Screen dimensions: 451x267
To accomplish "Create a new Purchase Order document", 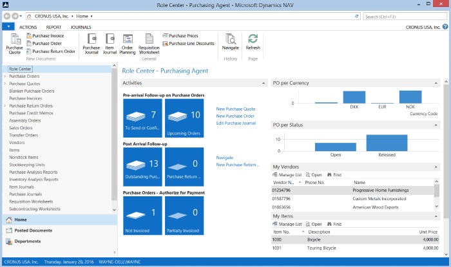I will [x=44, y=43].
